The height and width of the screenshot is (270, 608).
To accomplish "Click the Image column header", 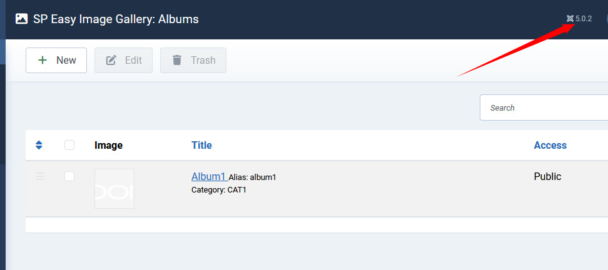I will tap(108, 145).
